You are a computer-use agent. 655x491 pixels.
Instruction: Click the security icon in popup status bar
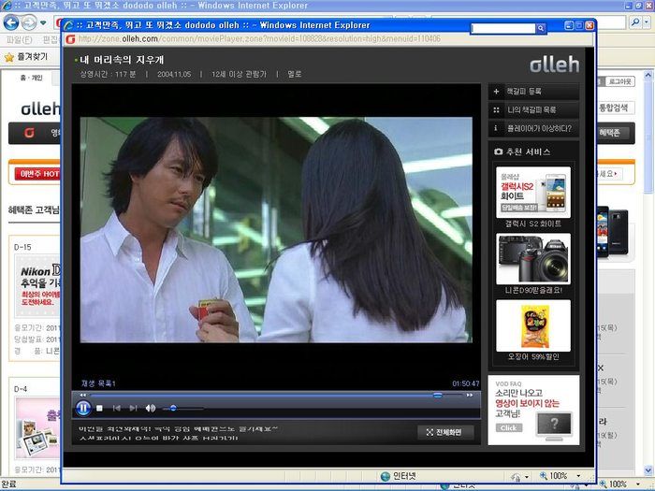(x=517, y=476)
